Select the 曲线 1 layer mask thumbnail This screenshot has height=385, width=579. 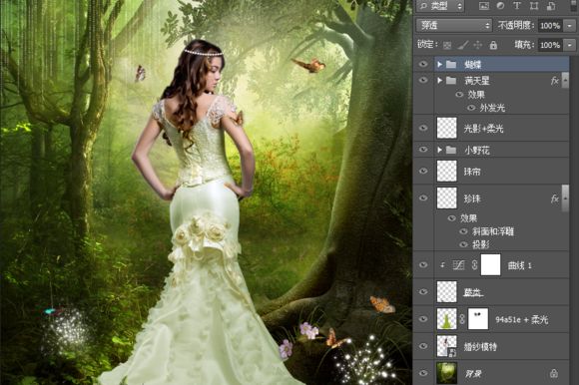tap(490, 265)
